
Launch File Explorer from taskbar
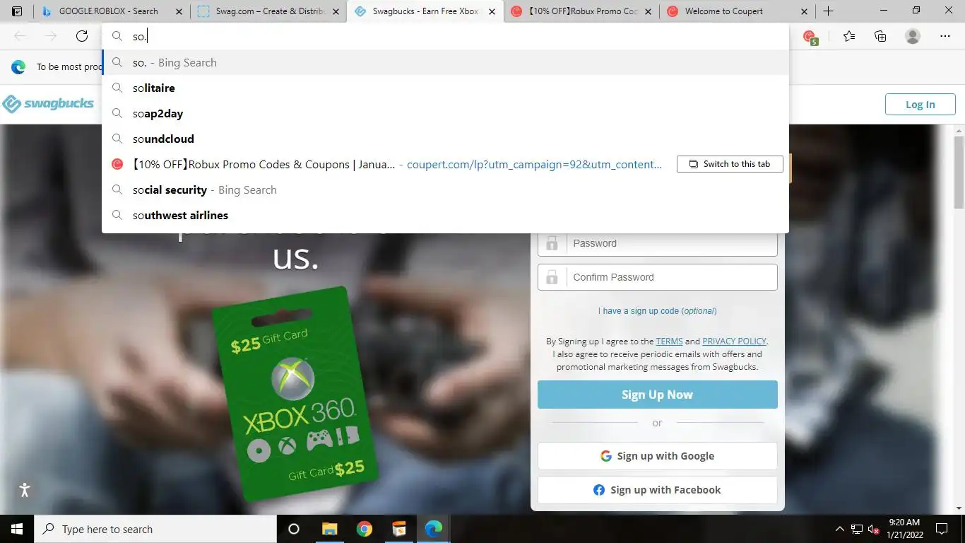329,529
